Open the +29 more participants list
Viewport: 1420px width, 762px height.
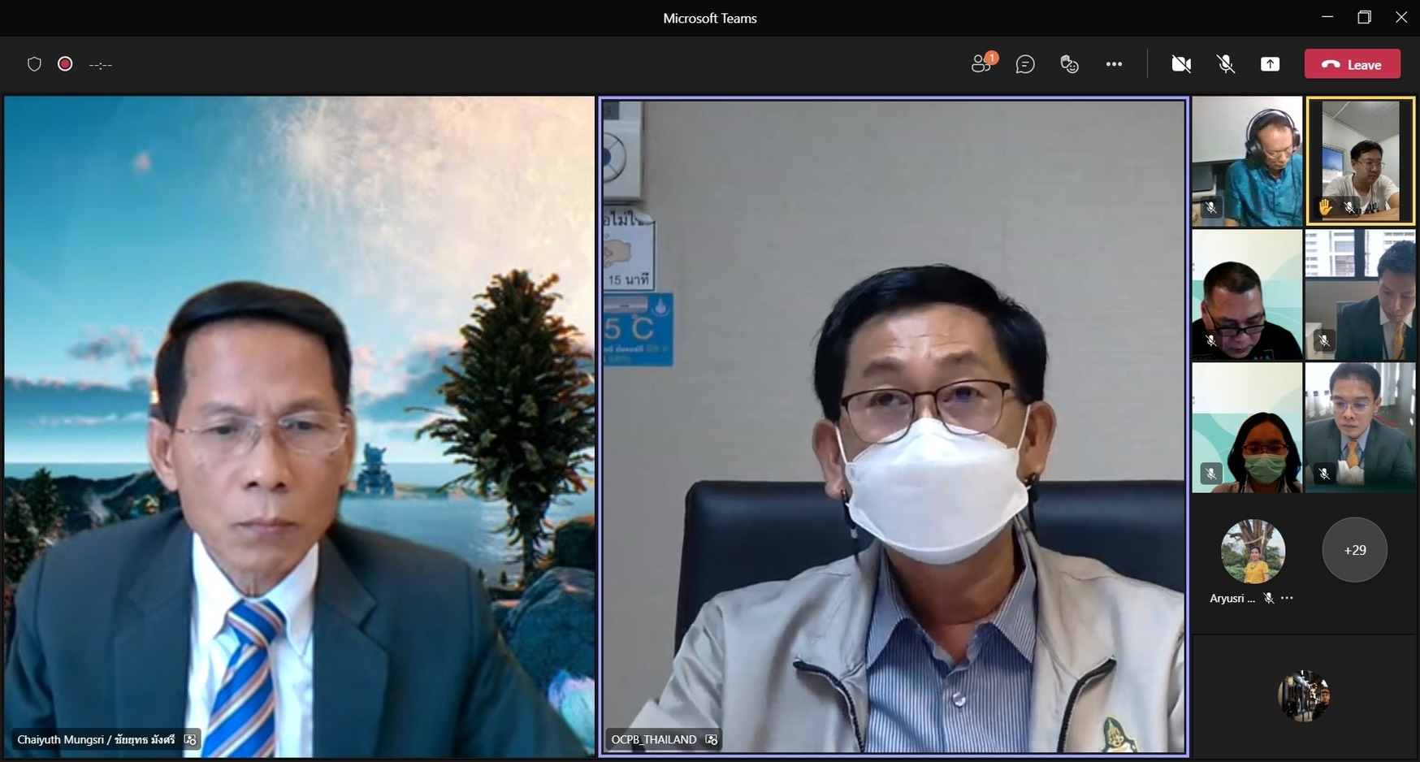click(1354, 550)
